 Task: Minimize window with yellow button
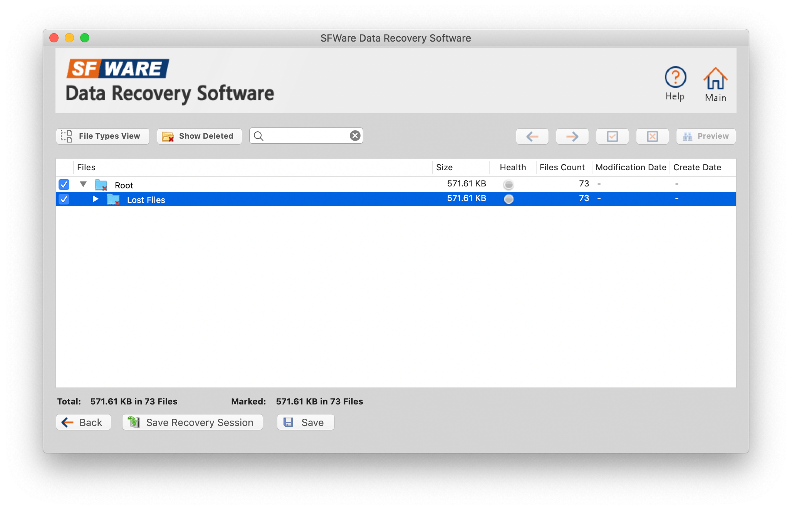pyautogui.click(x=69, y=38)
